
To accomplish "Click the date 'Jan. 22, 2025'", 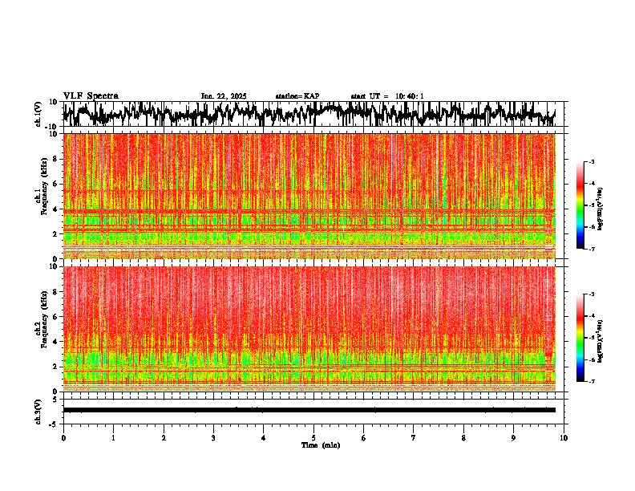I will [x=224, y=96].
